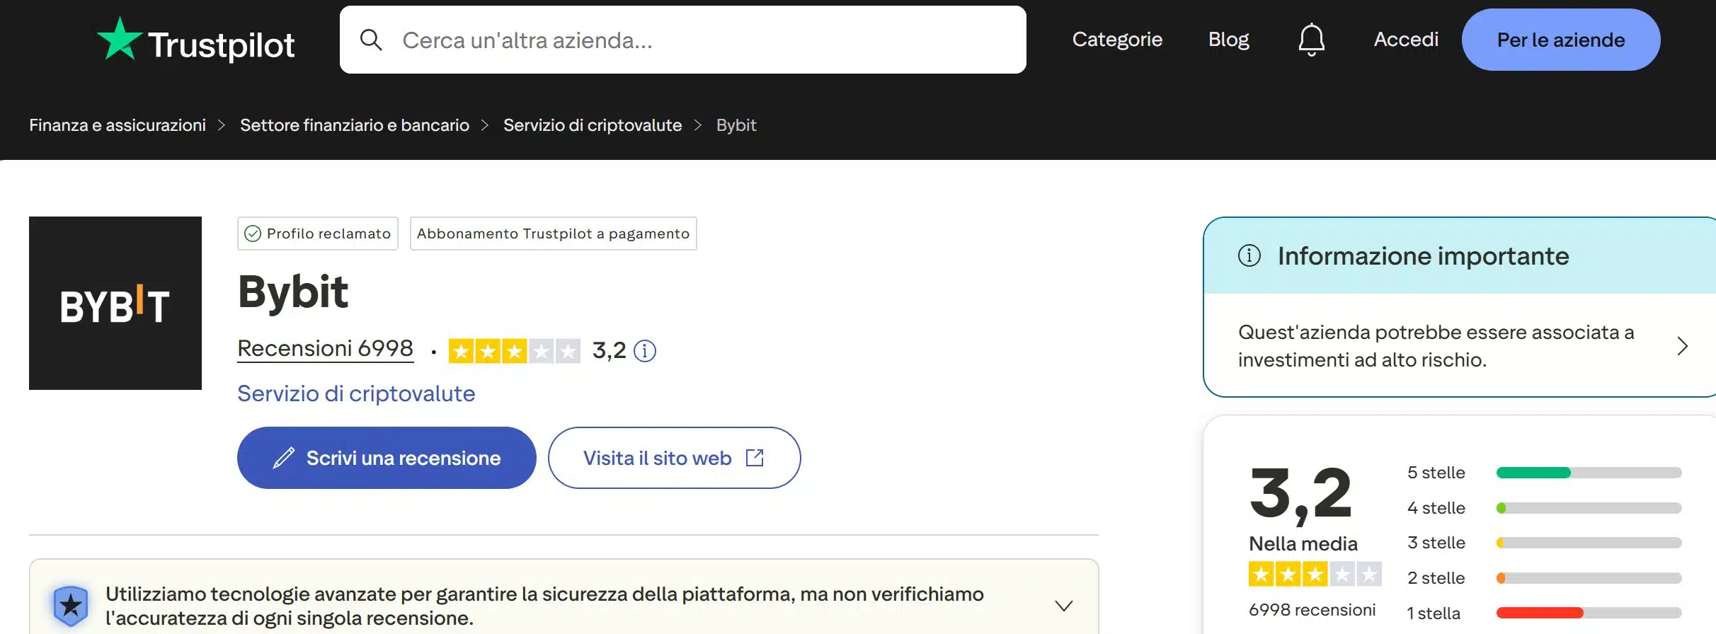Click the Recensioni 6998 link
The height and width of the screenshot is (634, 1716).
[x=325, y=347]
